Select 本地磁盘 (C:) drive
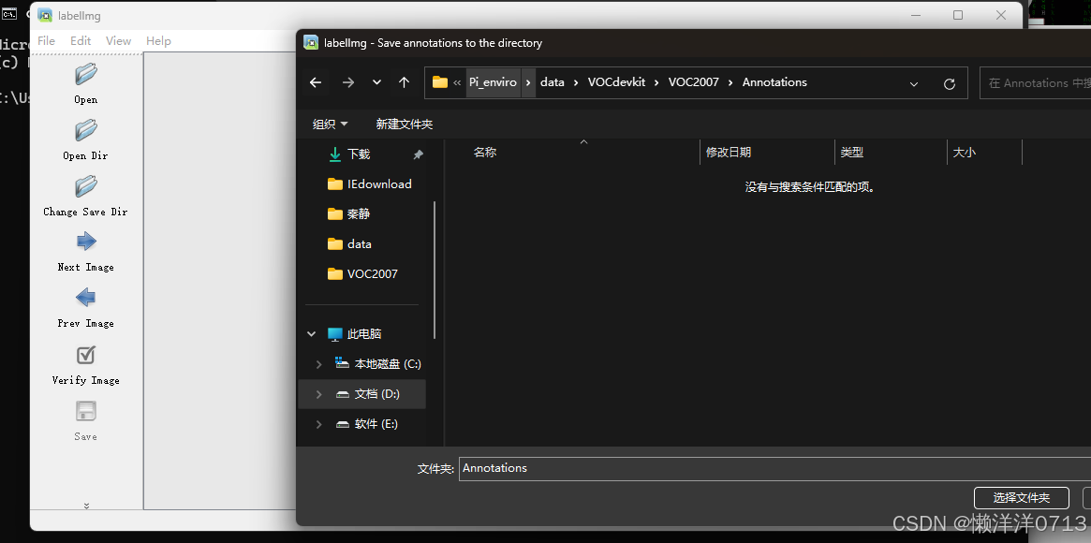 pyautogui.click(x=388, y=364)
